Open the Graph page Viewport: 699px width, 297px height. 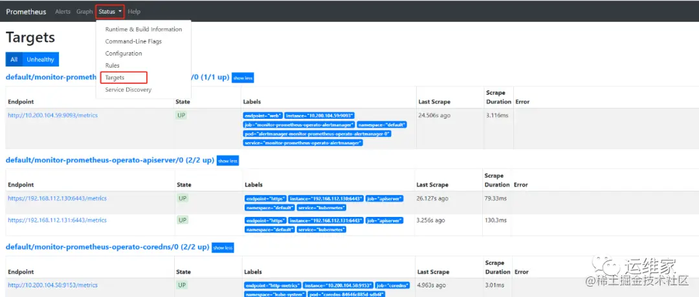(x=84, y=12)
